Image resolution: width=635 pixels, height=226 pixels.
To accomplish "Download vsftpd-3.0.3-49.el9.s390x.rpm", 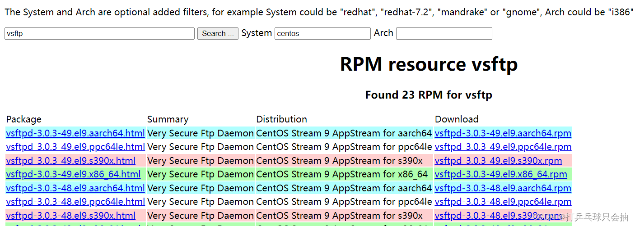I will [498, 161].
